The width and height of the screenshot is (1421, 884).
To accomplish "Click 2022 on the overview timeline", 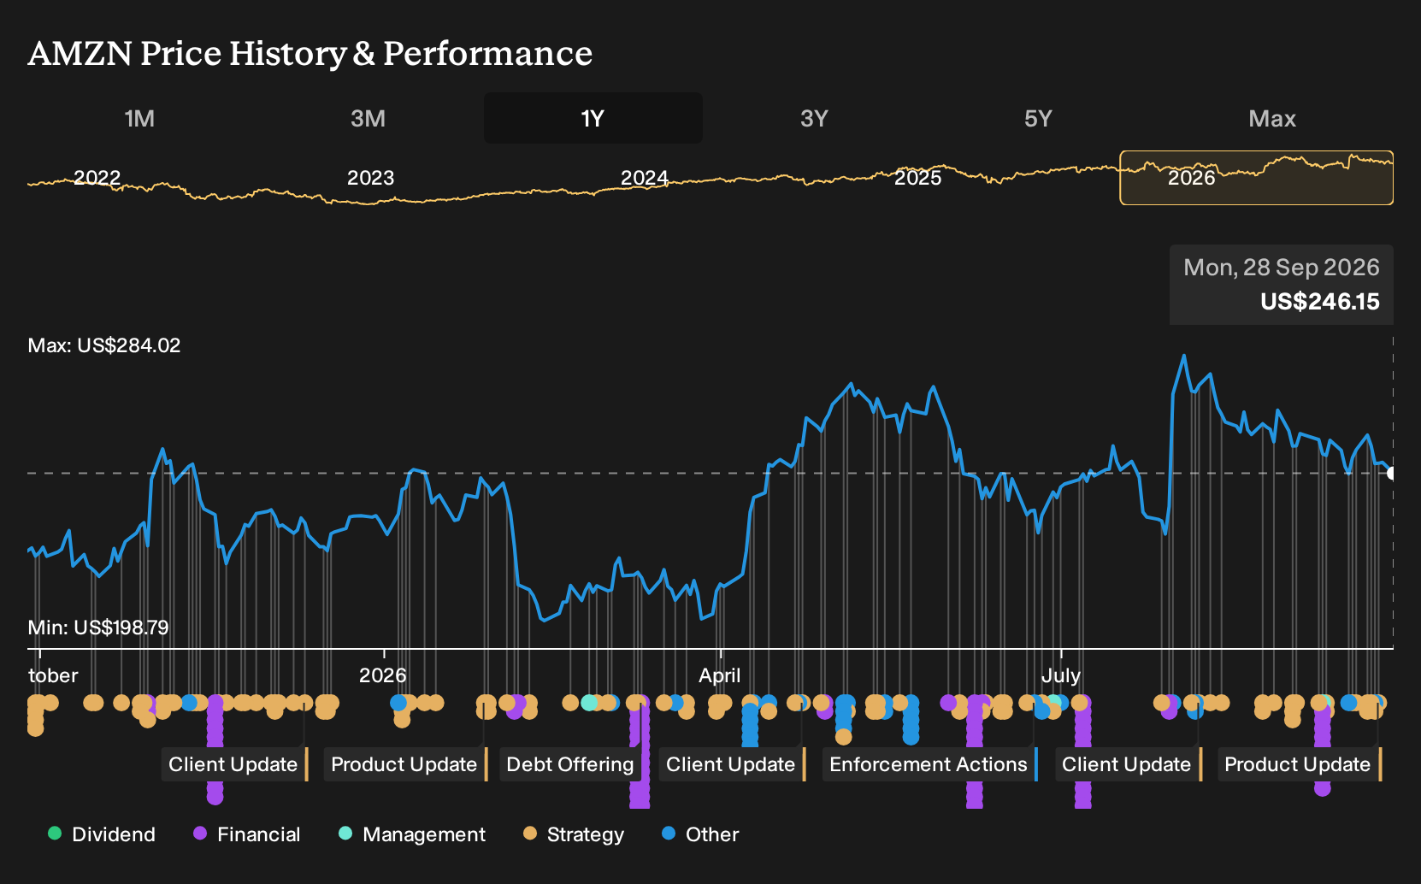I will coord(97,178).
